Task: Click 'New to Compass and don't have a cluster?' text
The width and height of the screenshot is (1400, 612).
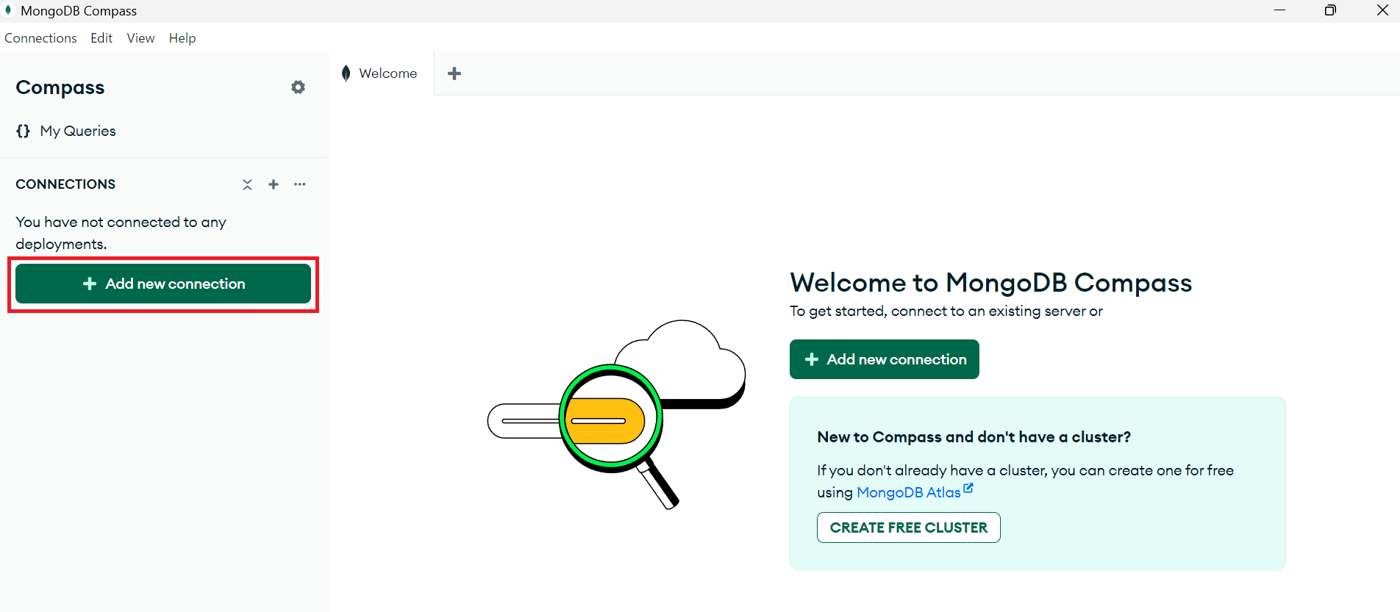Action: click(x=974, y=437)
